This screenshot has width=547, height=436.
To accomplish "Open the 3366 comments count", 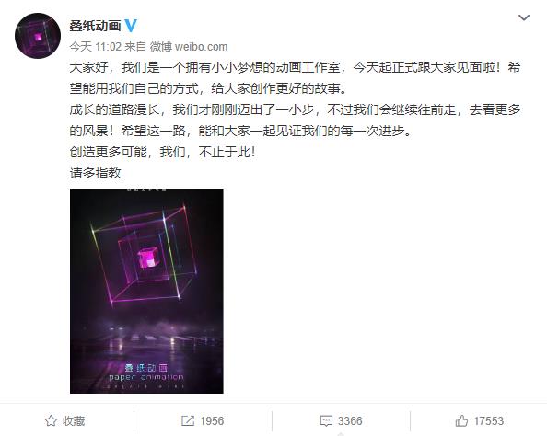I will [350, 421].
